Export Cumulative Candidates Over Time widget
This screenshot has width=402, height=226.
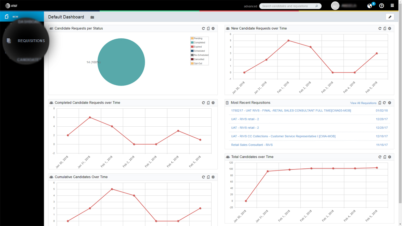(x=208, y=177)
